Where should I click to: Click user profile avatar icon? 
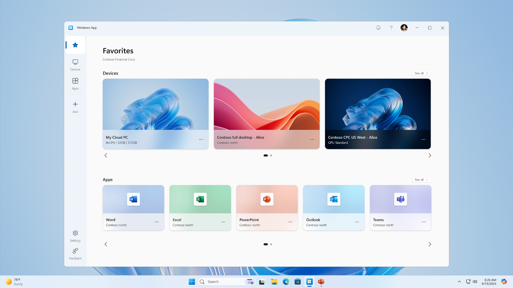pyautogui.click(x=404, y=28)
